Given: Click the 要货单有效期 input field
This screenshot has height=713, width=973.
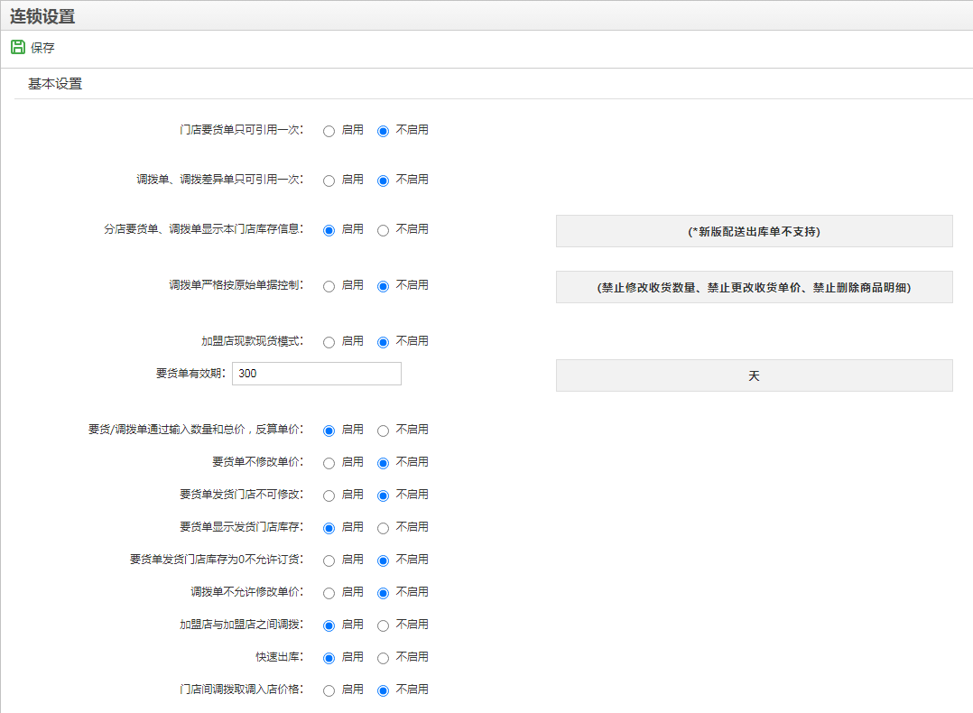Looking at the screenshot, I should coord(316,374).
